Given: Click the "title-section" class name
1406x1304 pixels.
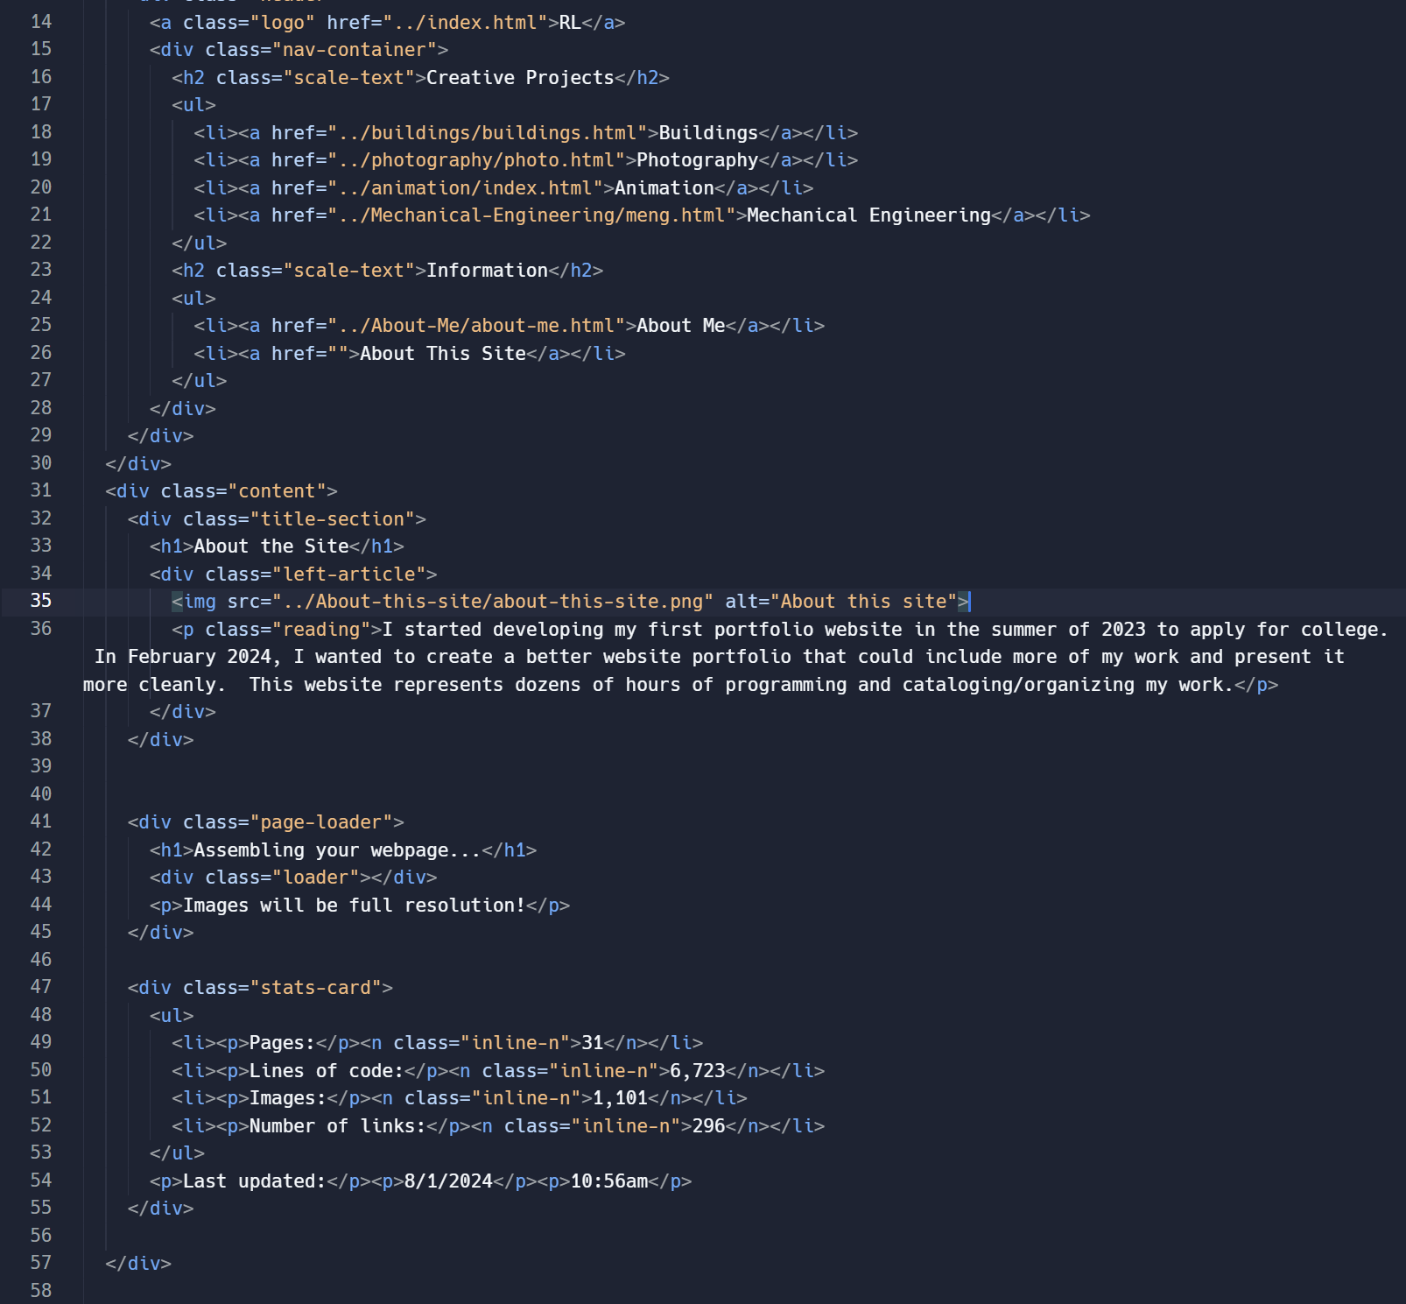Looking at the screenshot, I should coord(333,519).
